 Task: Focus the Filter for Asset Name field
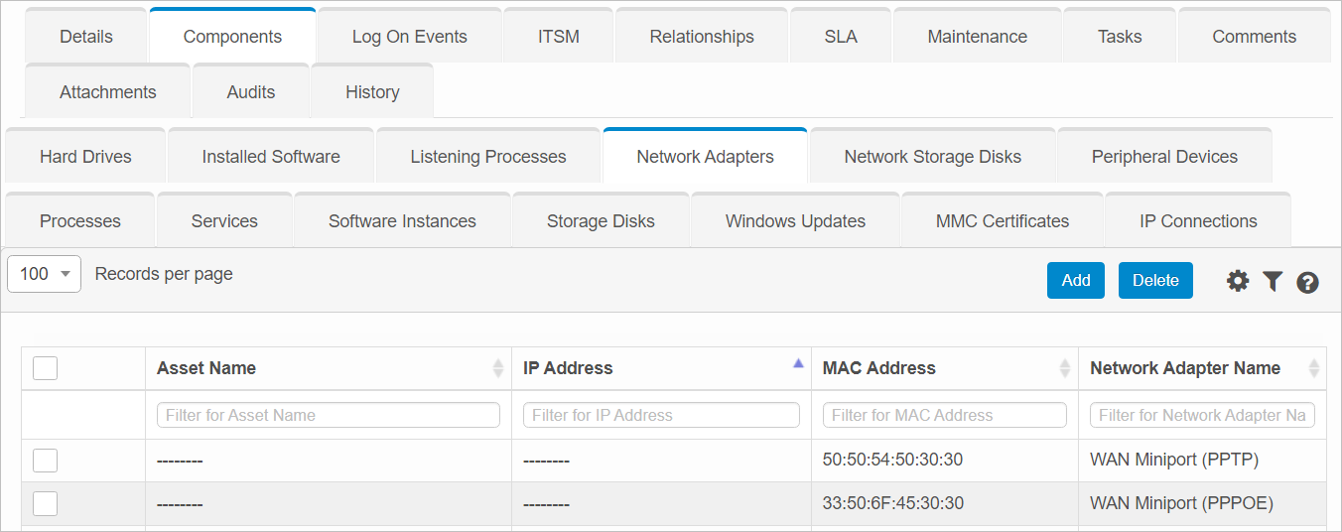328,415
